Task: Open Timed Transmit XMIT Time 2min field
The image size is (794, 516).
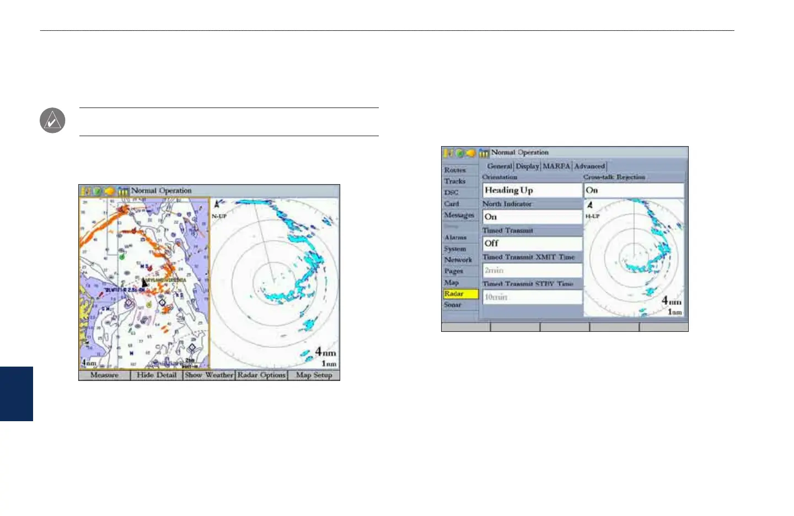Action: [x=532, y=270]
